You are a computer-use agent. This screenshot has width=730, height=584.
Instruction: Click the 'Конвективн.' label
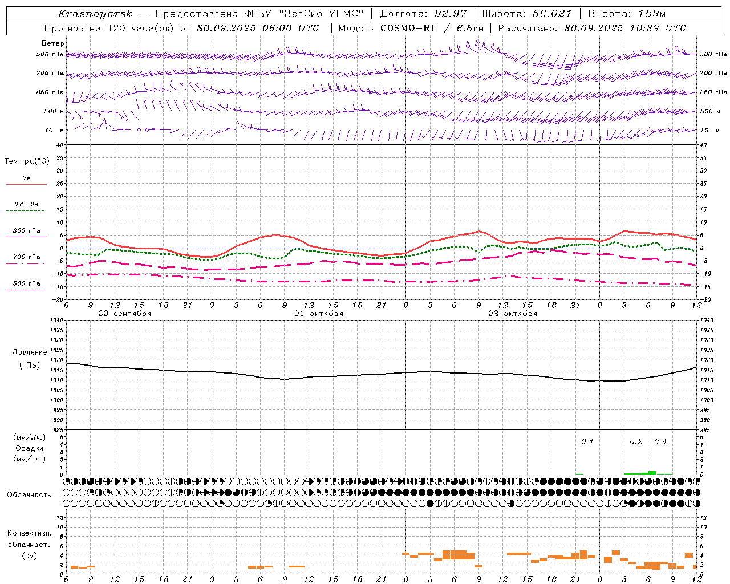click(x=29, y=533)
